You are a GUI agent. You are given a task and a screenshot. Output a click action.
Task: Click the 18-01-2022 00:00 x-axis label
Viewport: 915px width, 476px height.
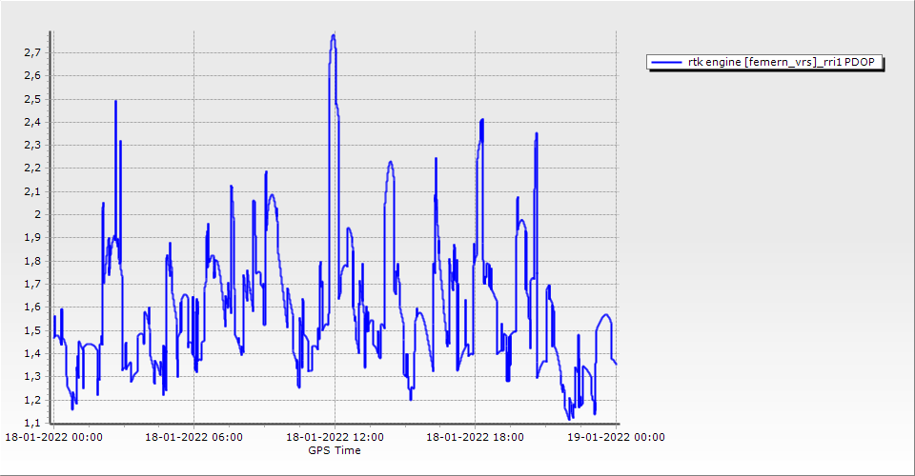click(x=53, y=437)
